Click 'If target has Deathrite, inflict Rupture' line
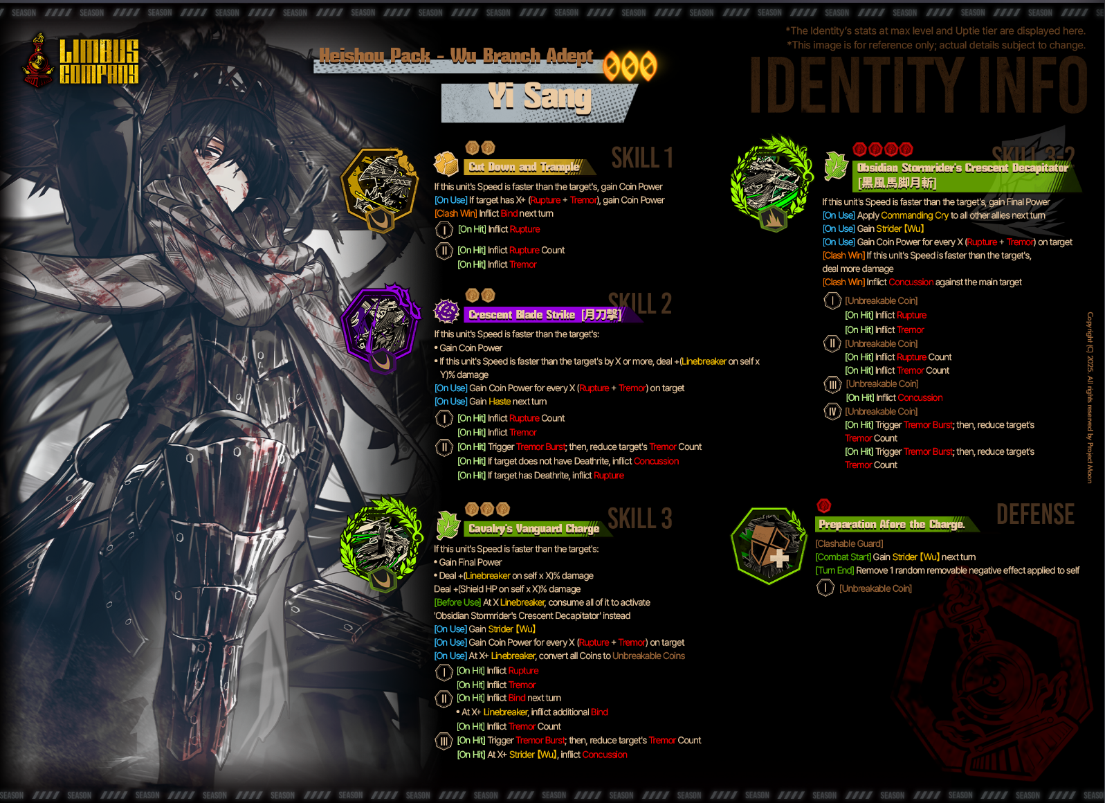Screen dimensions: 1105x803 [x=540, y=476]
